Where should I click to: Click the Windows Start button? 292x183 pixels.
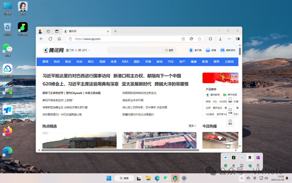(x=109, y=178)
